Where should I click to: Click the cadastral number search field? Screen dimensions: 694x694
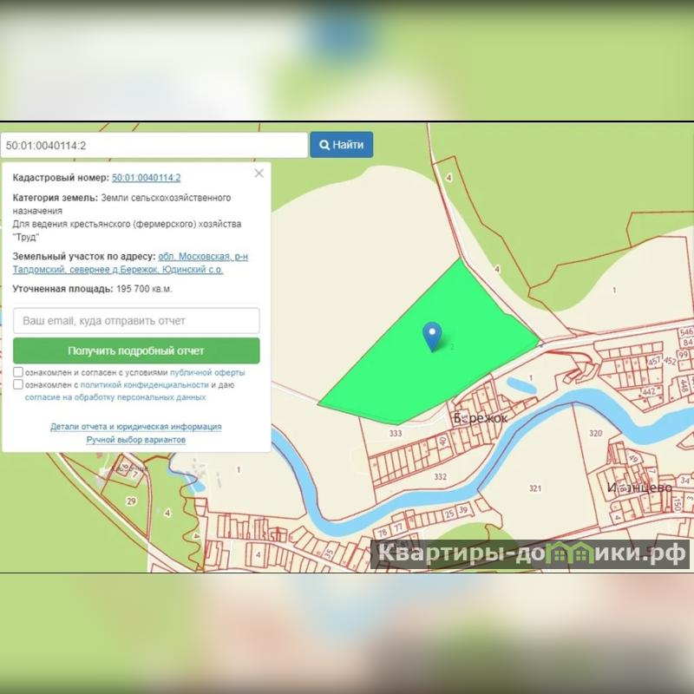(x=154, y=145)
